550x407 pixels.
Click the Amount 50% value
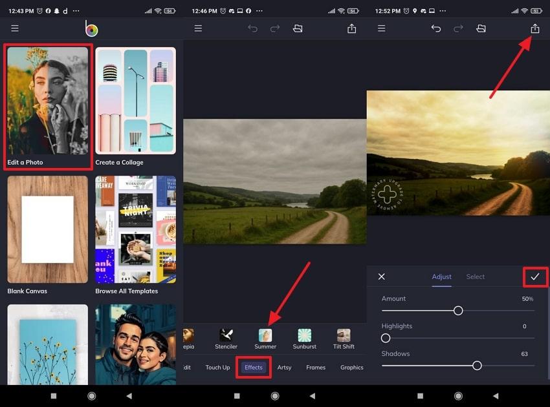click(x=527, y=298)
